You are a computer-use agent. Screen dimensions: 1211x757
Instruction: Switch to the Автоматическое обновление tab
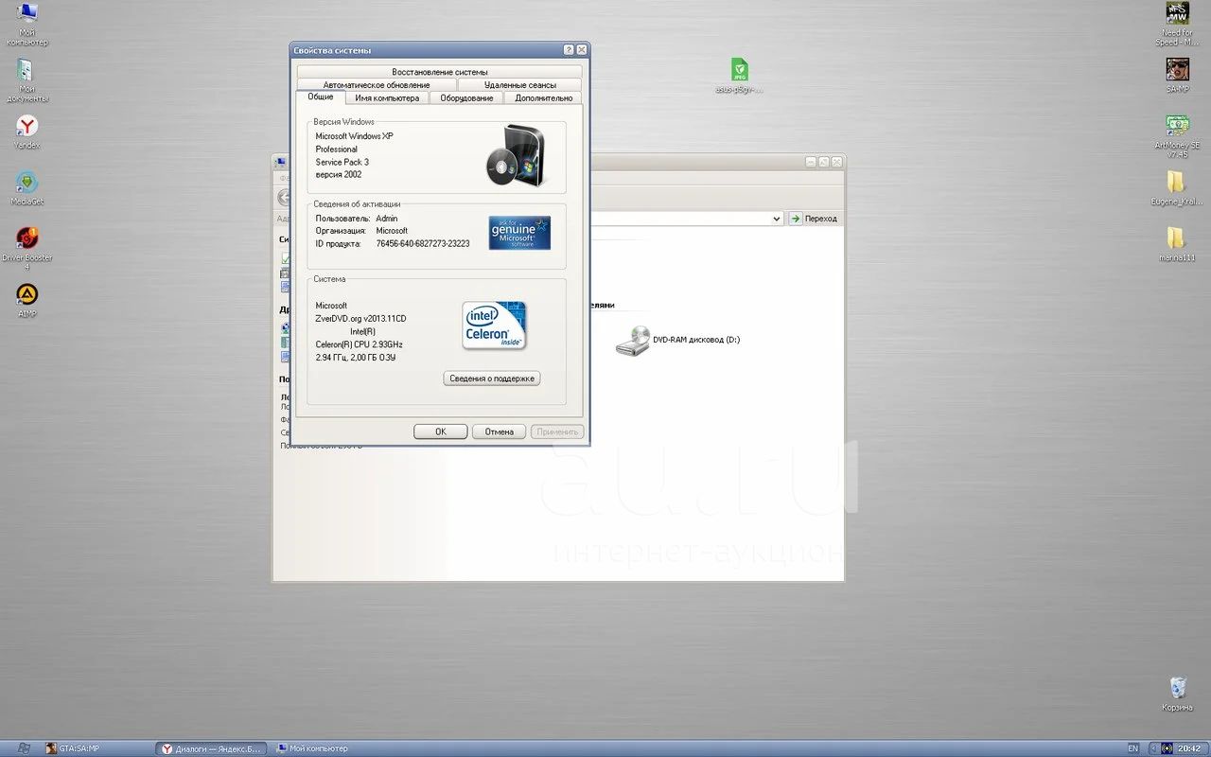(x=377, y=85)
